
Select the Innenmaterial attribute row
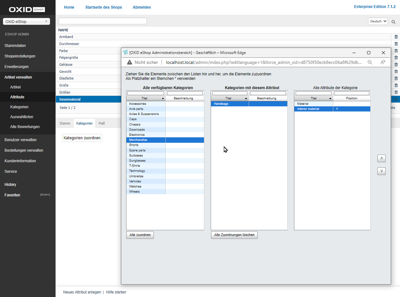88,99
